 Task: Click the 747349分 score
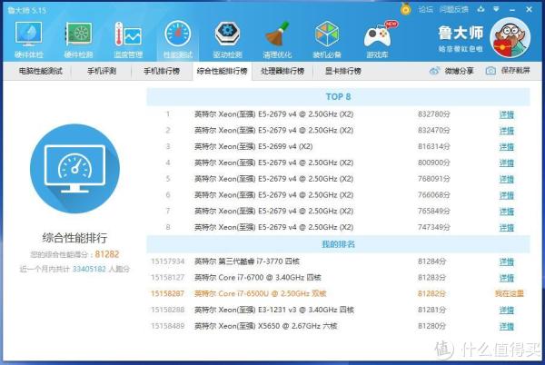point(434,228)
